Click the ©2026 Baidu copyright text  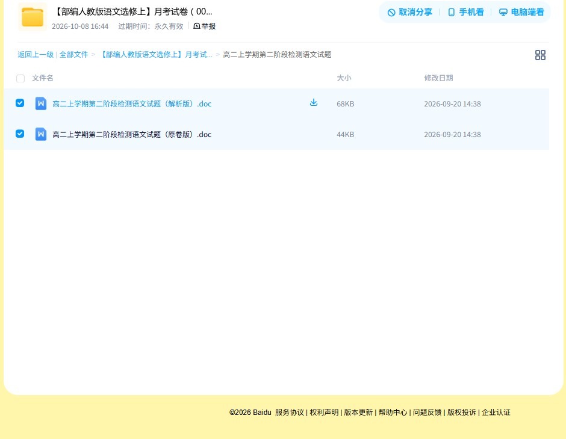[x=250, y=413]
